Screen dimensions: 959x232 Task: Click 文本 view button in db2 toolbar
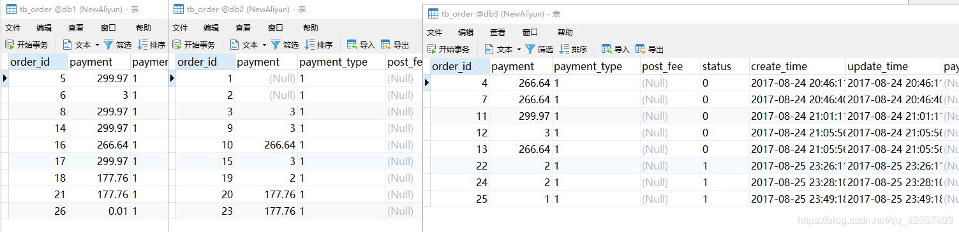pyautogui.click(x=244, y=45)
